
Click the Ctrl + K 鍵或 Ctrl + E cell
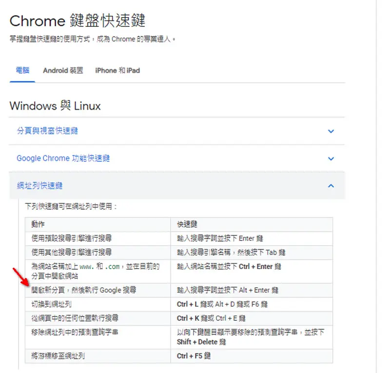[x=252, y=318]
